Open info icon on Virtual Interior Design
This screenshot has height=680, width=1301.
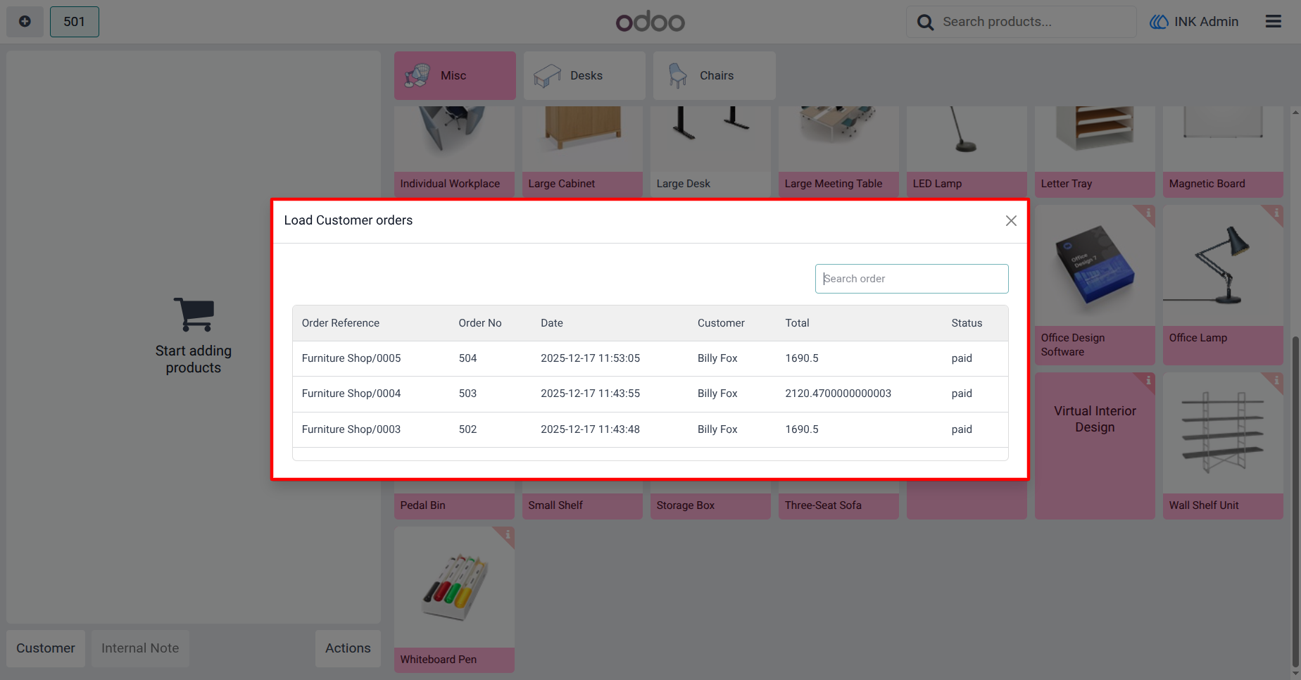pos(1148,380)
